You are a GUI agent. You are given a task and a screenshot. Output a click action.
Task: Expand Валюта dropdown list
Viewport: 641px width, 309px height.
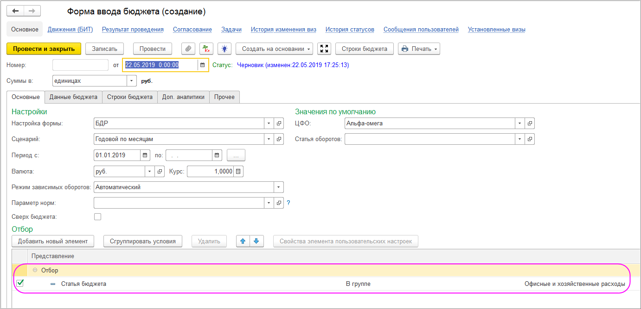(150, 172)
